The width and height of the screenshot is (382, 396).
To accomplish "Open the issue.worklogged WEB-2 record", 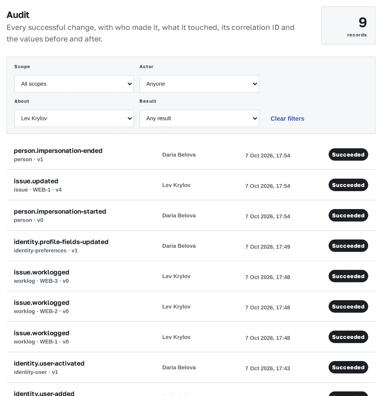I will [191, 307].
